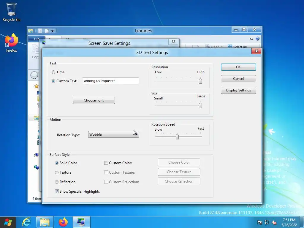The width and height of the screenshot is (304, 228).
Task: Enable the Custom Color checkbox
Action: (x=106, y=163)
